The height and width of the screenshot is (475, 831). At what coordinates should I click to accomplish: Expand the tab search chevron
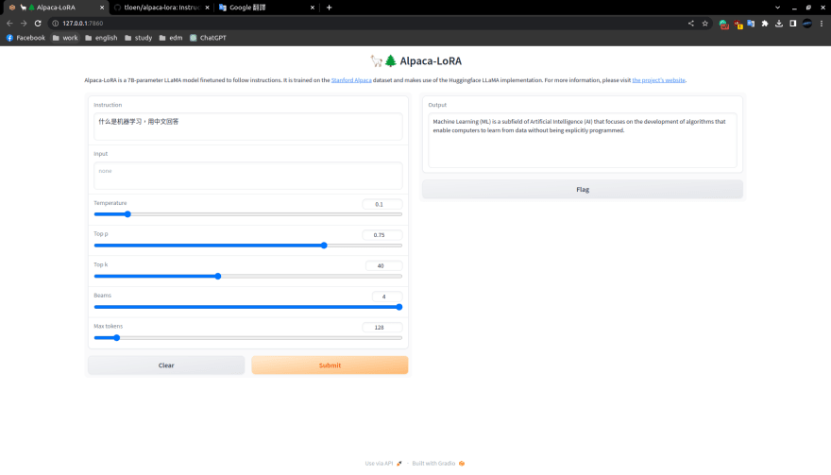(x=777, y=8)
